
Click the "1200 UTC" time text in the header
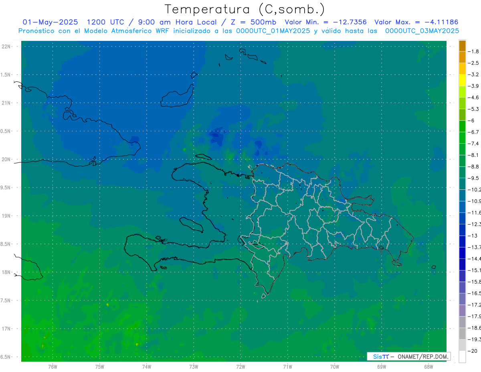coord(105,22)
